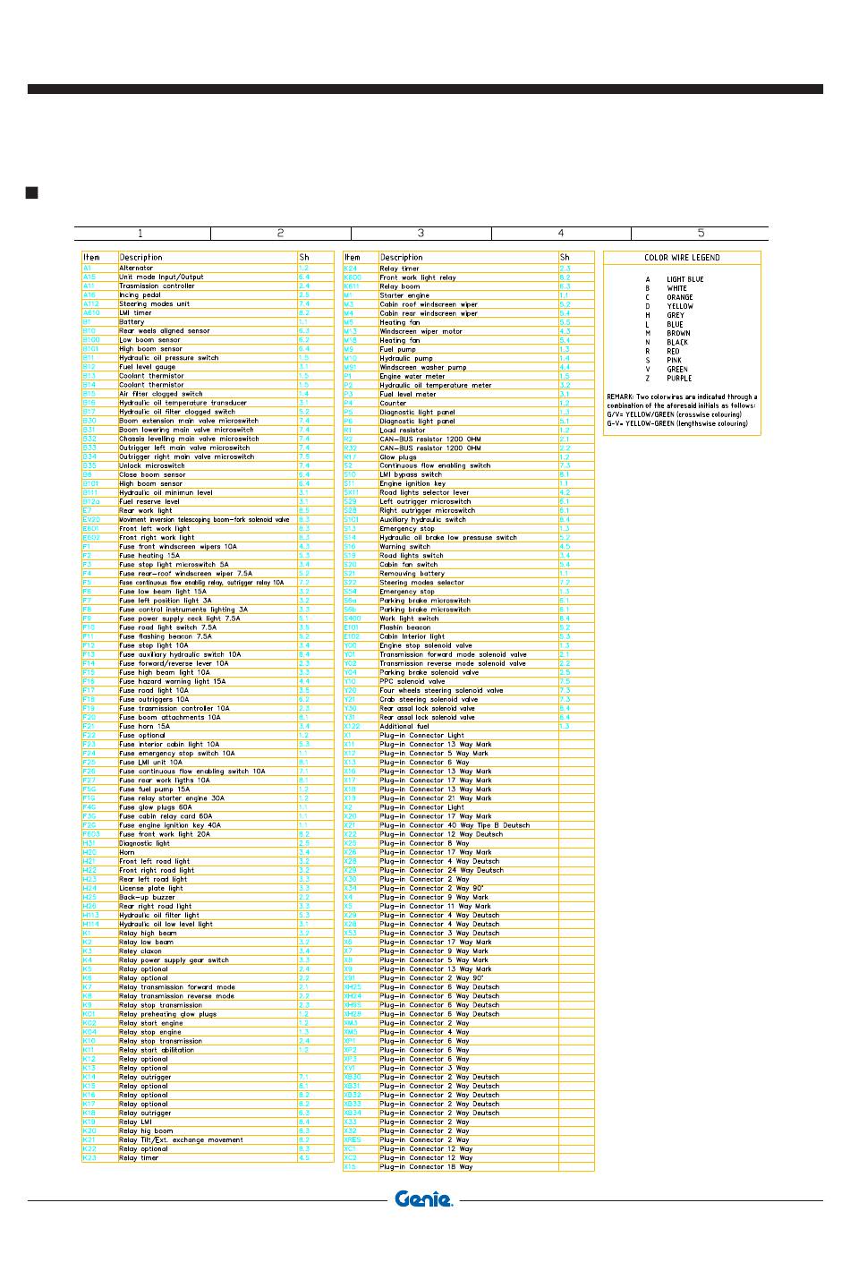Click the 'Unit mode Input/Output' row
The height and width of the screenshot is (1271, 850).
(x=208, y=277)
